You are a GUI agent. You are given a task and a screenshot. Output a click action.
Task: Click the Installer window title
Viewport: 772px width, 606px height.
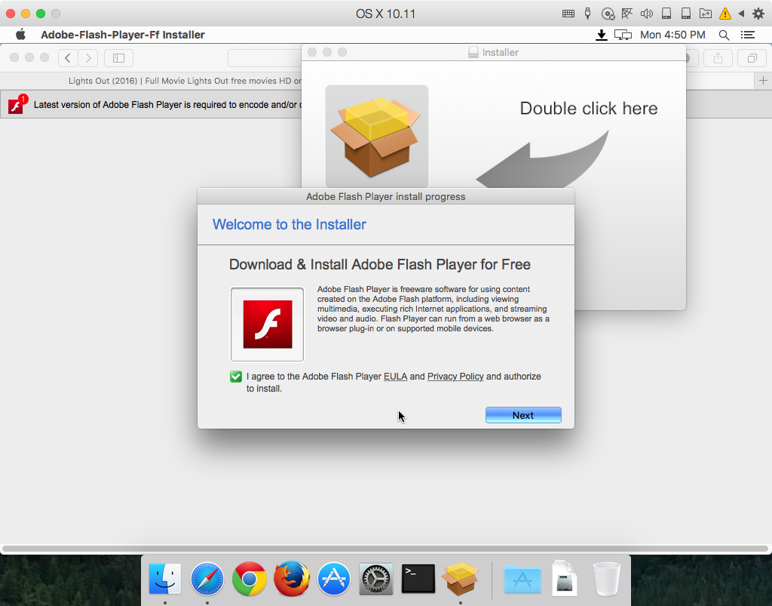[x=500, y=52]
